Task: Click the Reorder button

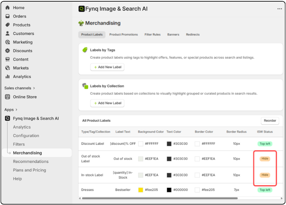Action: [x=270, y=121]
